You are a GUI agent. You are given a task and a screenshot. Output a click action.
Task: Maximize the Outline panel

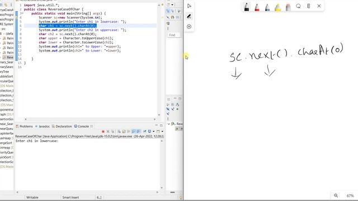pyautogui.click(x=180, y=99)
